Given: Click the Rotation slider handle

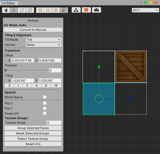Looking at the screenshot, I should pos(6,70).
